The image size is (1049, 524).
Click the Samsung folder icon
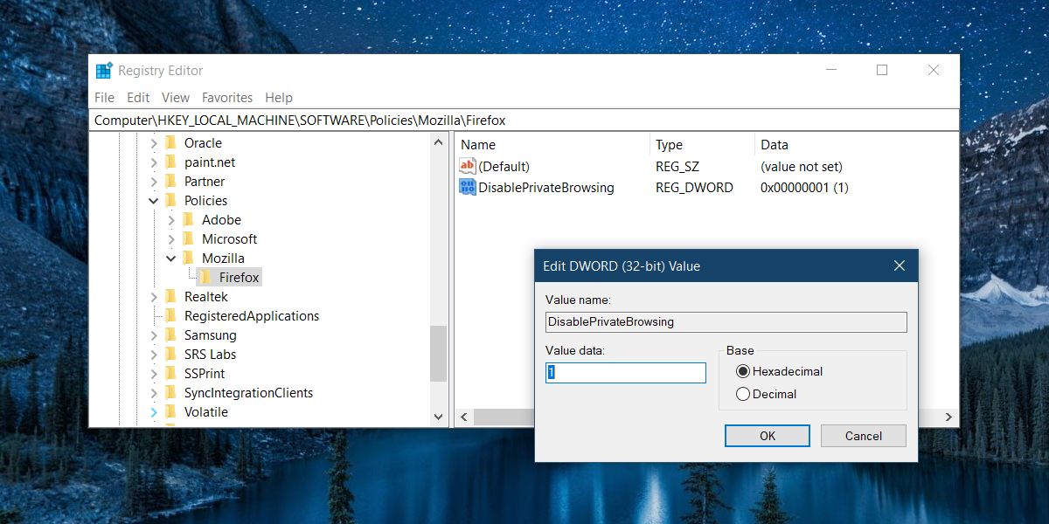pyautogui.click(x=170, y=335)
